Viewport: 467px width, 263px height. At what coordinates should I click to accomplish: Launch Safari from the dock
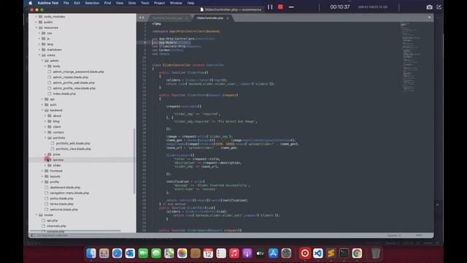click(x=117, y=254)
